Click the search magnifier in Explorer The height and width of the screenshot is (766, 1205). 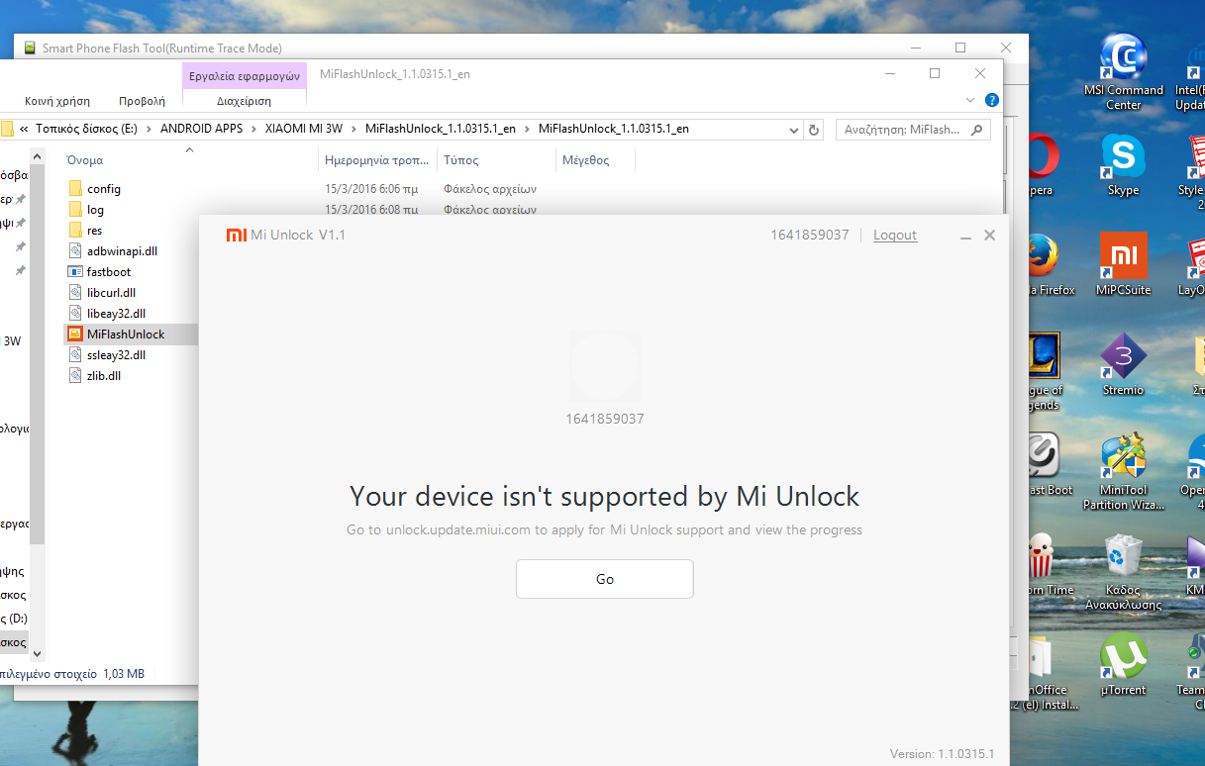976,129
